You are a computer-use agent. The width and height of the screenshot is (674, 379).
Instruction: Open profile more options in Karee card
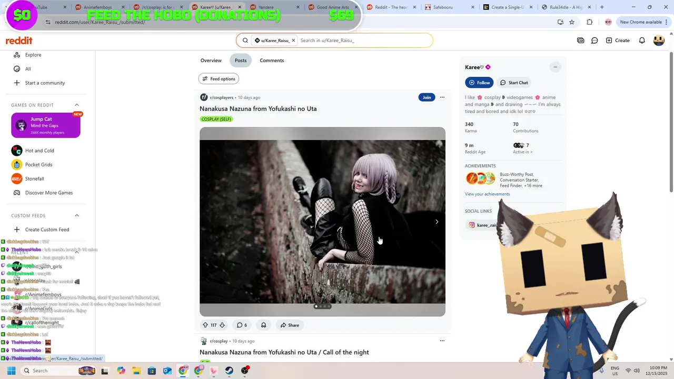(555, 67)
